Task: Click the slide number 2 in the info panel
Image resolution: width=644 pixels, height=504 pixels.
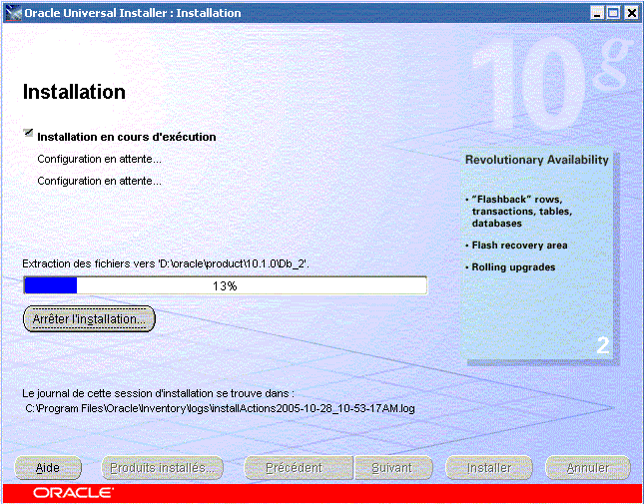Action: point(602,346)
